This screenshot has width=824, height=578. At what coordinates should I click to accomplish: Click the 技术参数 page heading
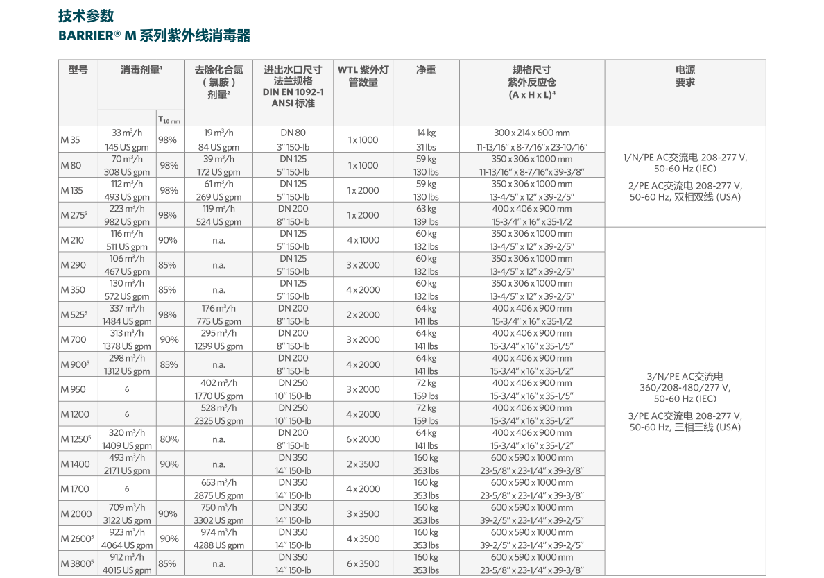coord(86,15)
